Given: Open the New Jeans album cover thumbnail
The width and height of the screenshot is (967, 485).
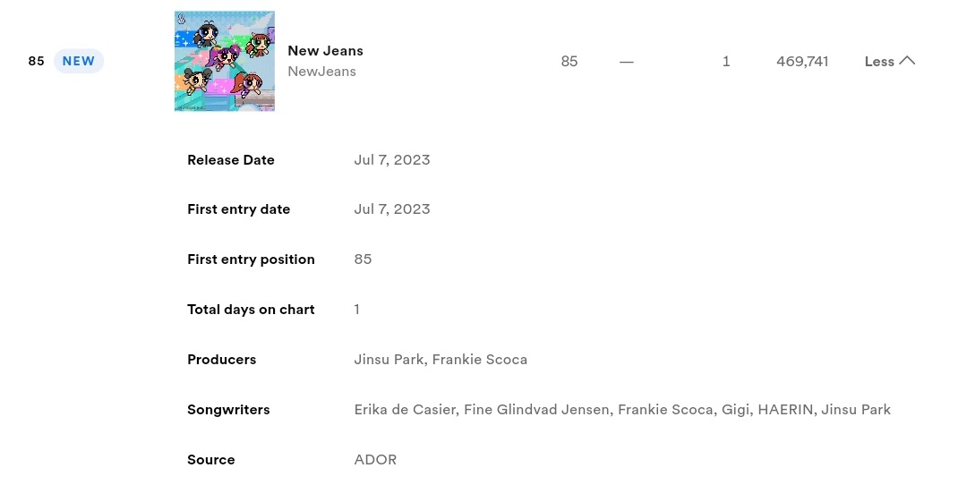Looking at the screenshot, I should tap(225, 61).
